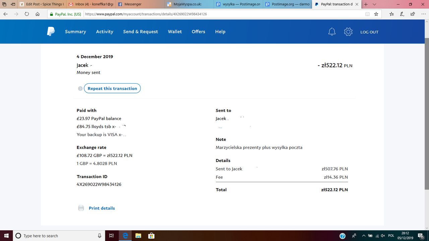Click the browser back arrow

click(6, 14)
